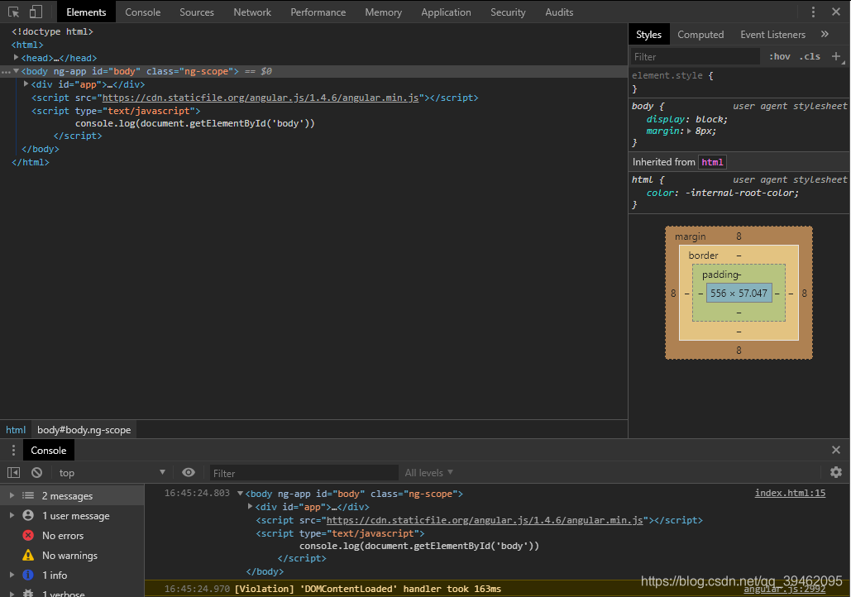Select the Console drawer tab
Viewport: 851px width, 597px height.
coord(48,450)
